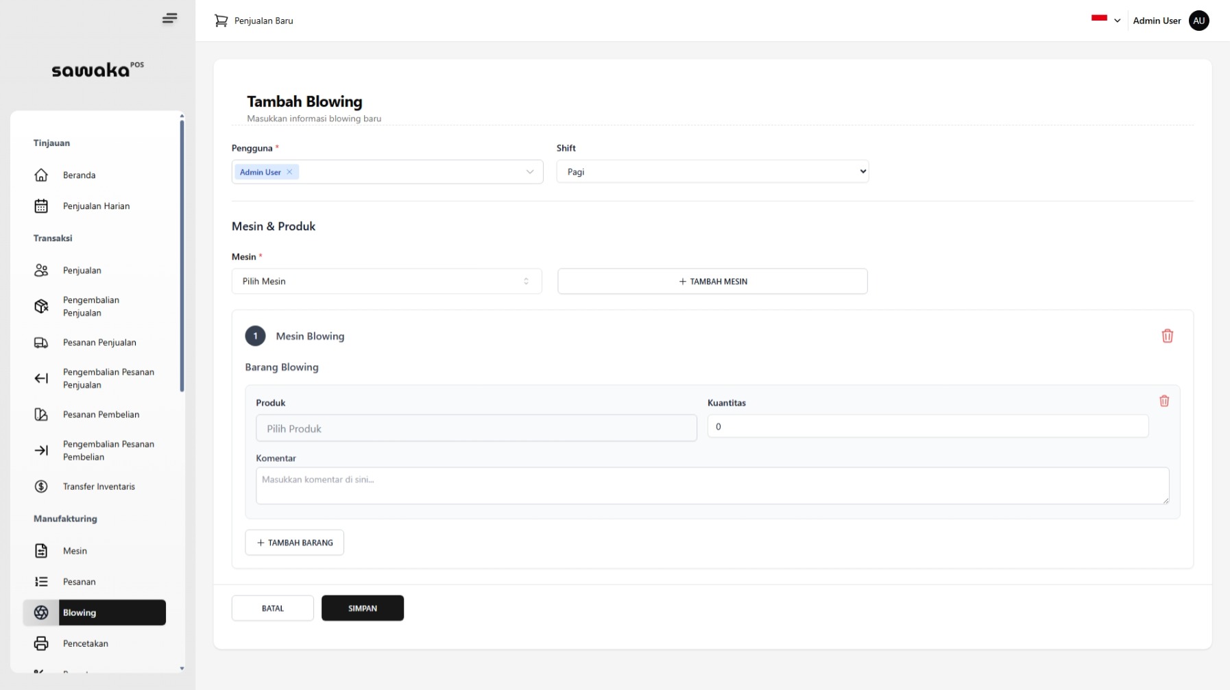Click the Simpan button
Screen dimensions: 1230x690
click(x=362, y=608)
